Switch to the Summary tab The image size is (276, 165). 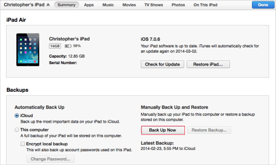[x=66, y=5]
